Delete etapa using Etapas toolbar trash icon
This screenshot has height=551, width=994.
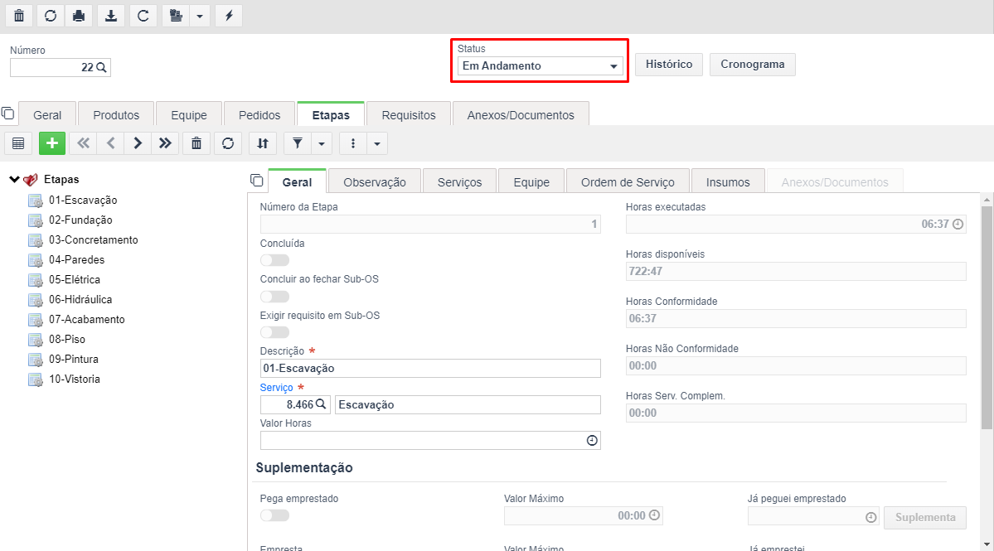(x=196, y=143)
